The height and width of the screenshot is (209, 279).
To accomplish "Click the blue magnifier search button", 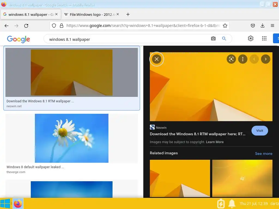I will click(224, 39).
